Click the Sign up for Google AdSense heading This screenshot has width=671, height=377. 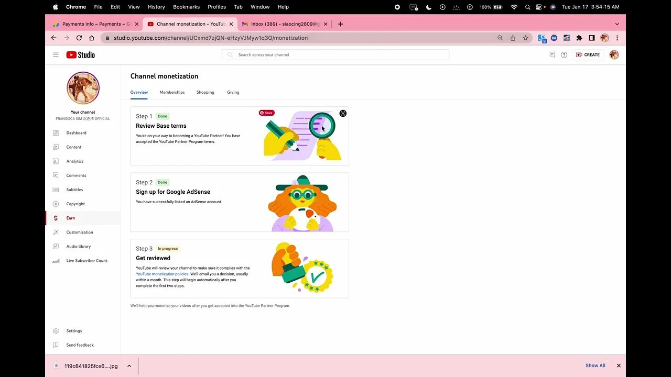pos(173,192)
